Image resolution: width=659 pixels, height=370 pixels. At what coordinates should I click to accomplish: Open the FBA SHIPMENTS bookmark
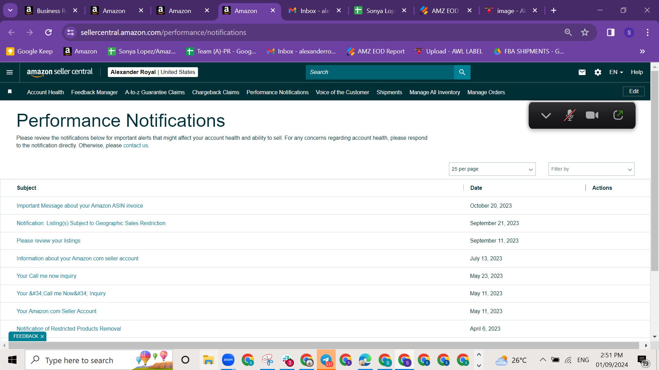[529, 51]
